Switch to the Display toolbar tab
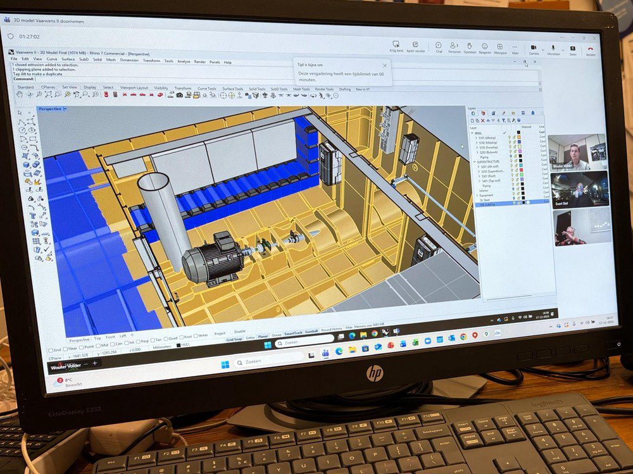 90,87
